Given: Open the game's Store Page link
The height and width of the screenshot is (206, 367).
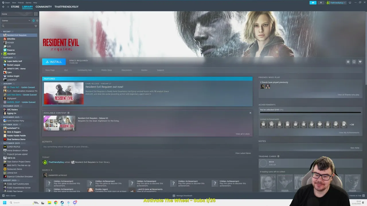Looking at the screenshot, I should (x=50, y=70).
